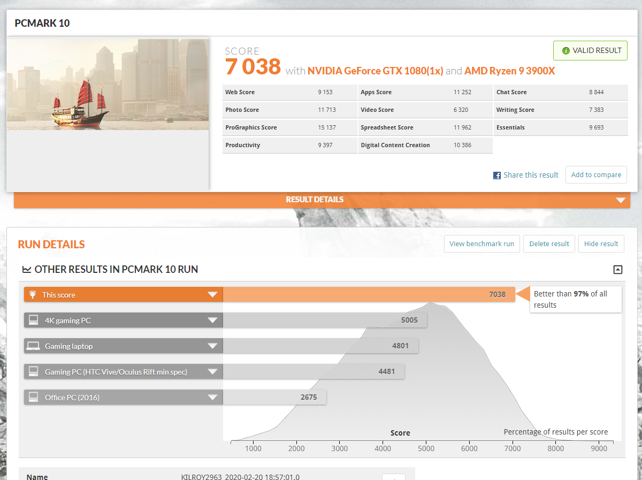Click the green info icon in Valid Result
This screenshot has height=480, width=642.
tap(565, 51)
